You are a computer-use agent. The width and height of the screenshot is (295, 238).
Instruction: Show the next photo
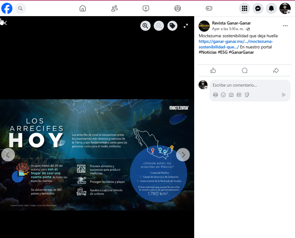click(183, 155)
